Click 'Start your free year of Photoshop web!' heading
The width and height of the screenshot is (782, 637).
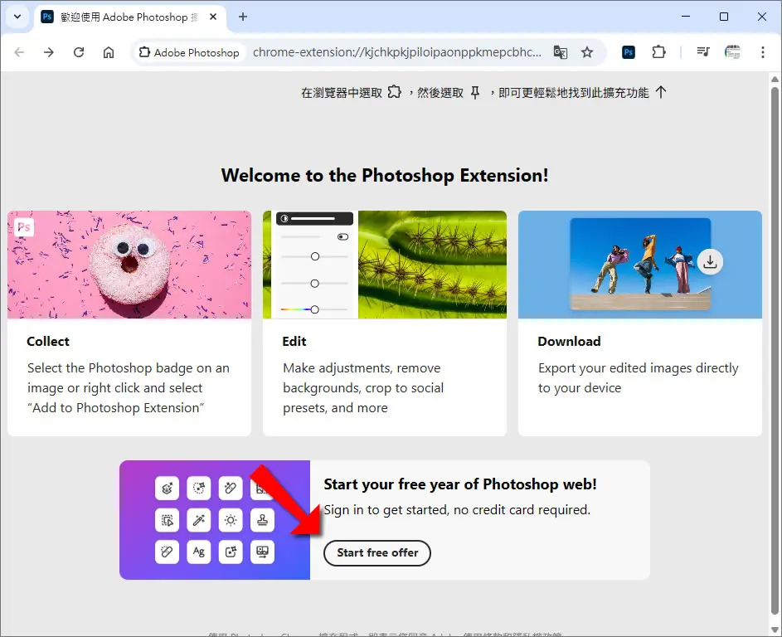coord(459,484)
